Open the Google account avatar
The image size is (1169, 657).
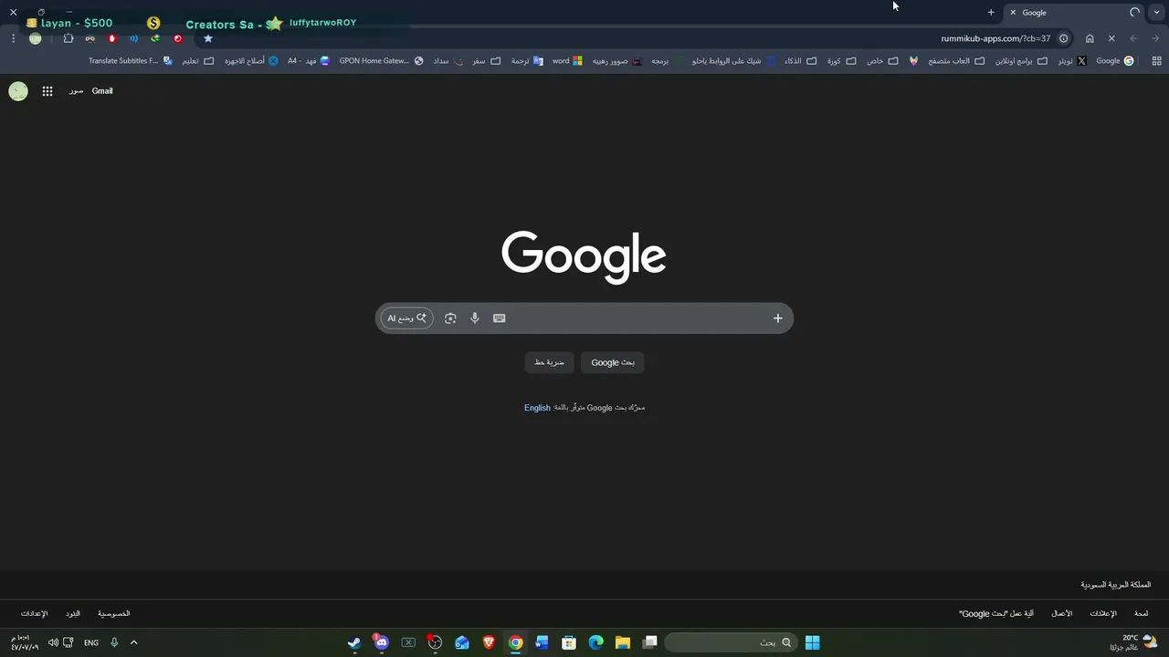click(x=18, y=91)
